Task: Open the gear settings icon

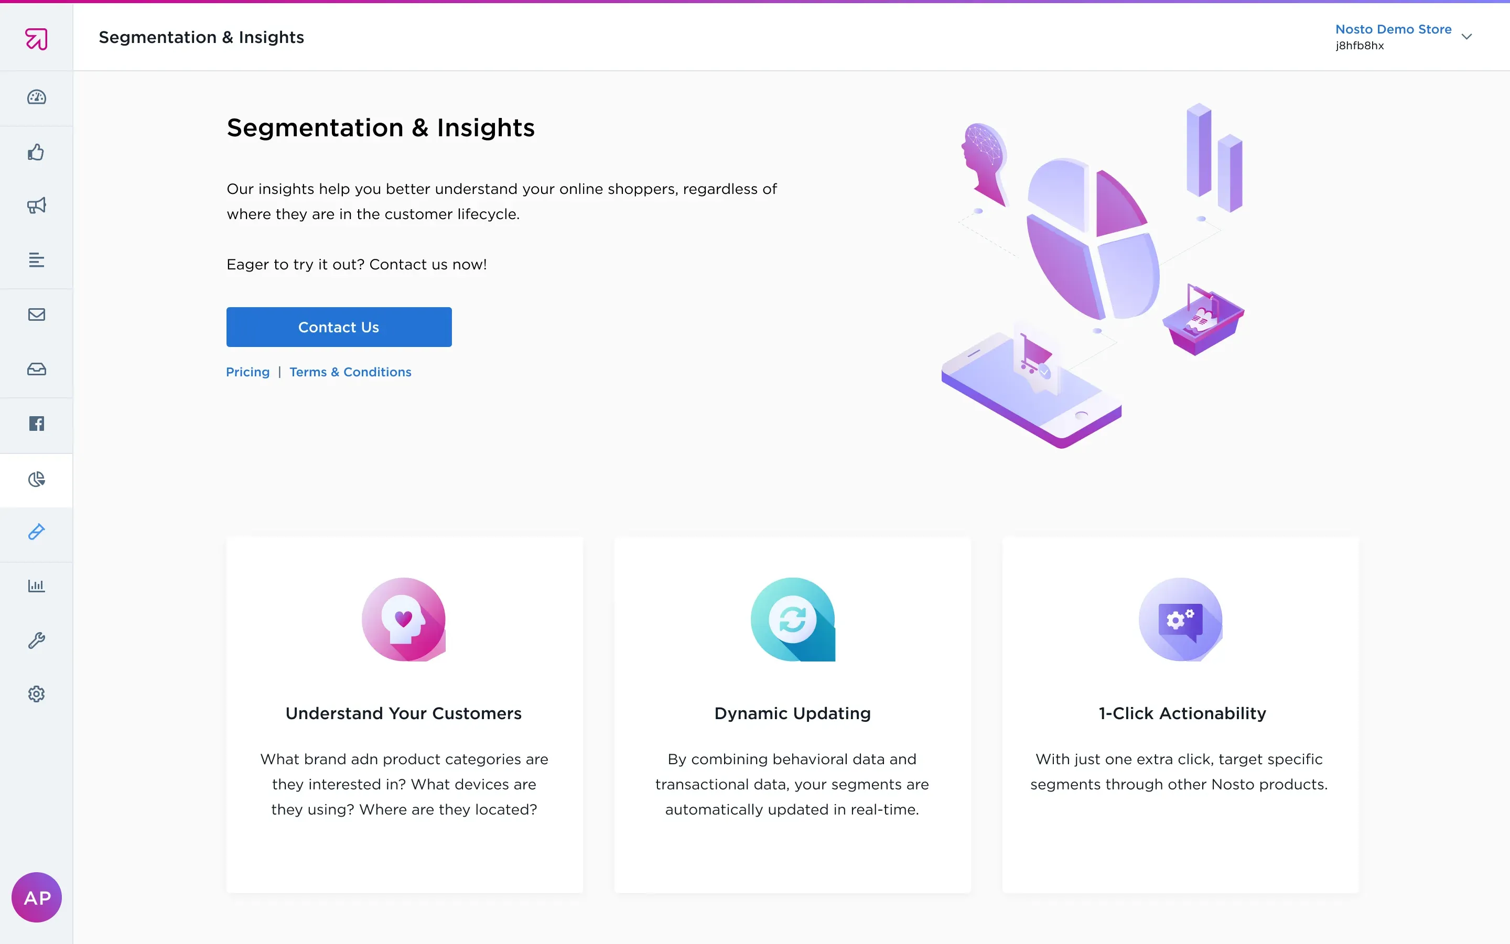Action: [36, 693]
